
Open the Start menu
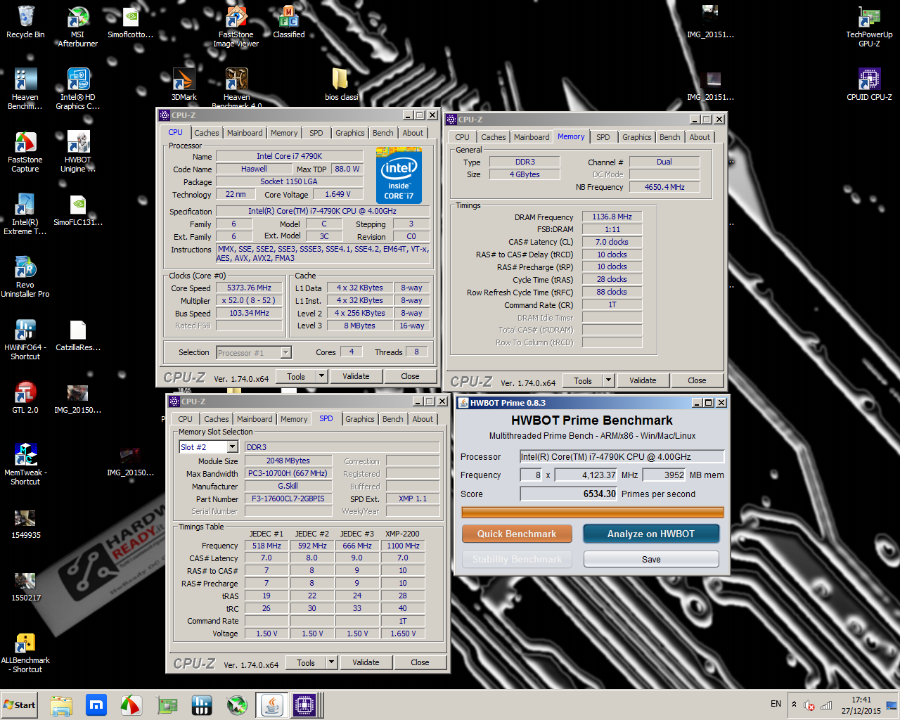click(20, 705)
